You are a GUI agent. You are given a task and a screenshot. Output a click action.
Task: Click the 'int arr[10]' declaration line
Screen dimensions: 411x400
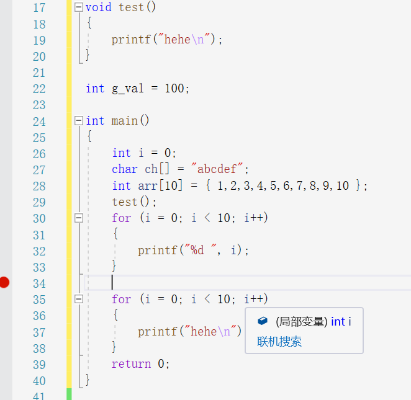(x=240, y=185)
